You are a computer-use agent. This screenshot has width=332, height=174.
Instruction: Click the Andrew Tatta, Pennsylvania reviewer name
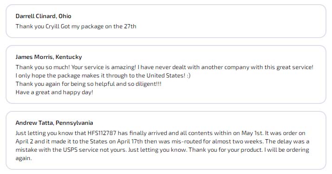click(54, 123)
